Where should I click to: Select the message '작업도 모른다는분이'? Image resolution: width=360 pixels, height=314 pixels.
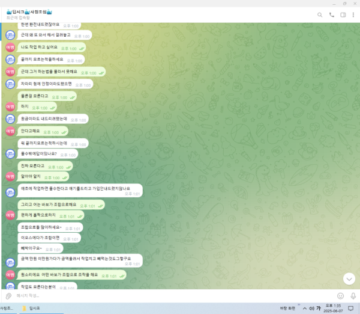[x=47, y=286]
